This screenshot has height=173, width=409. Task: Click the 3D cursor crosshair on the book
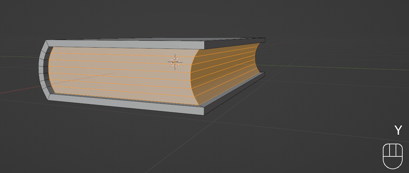(175, 62)
